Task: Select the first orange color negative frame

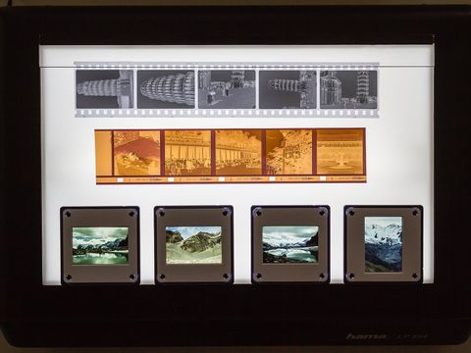Action: [x=136, y=153]
